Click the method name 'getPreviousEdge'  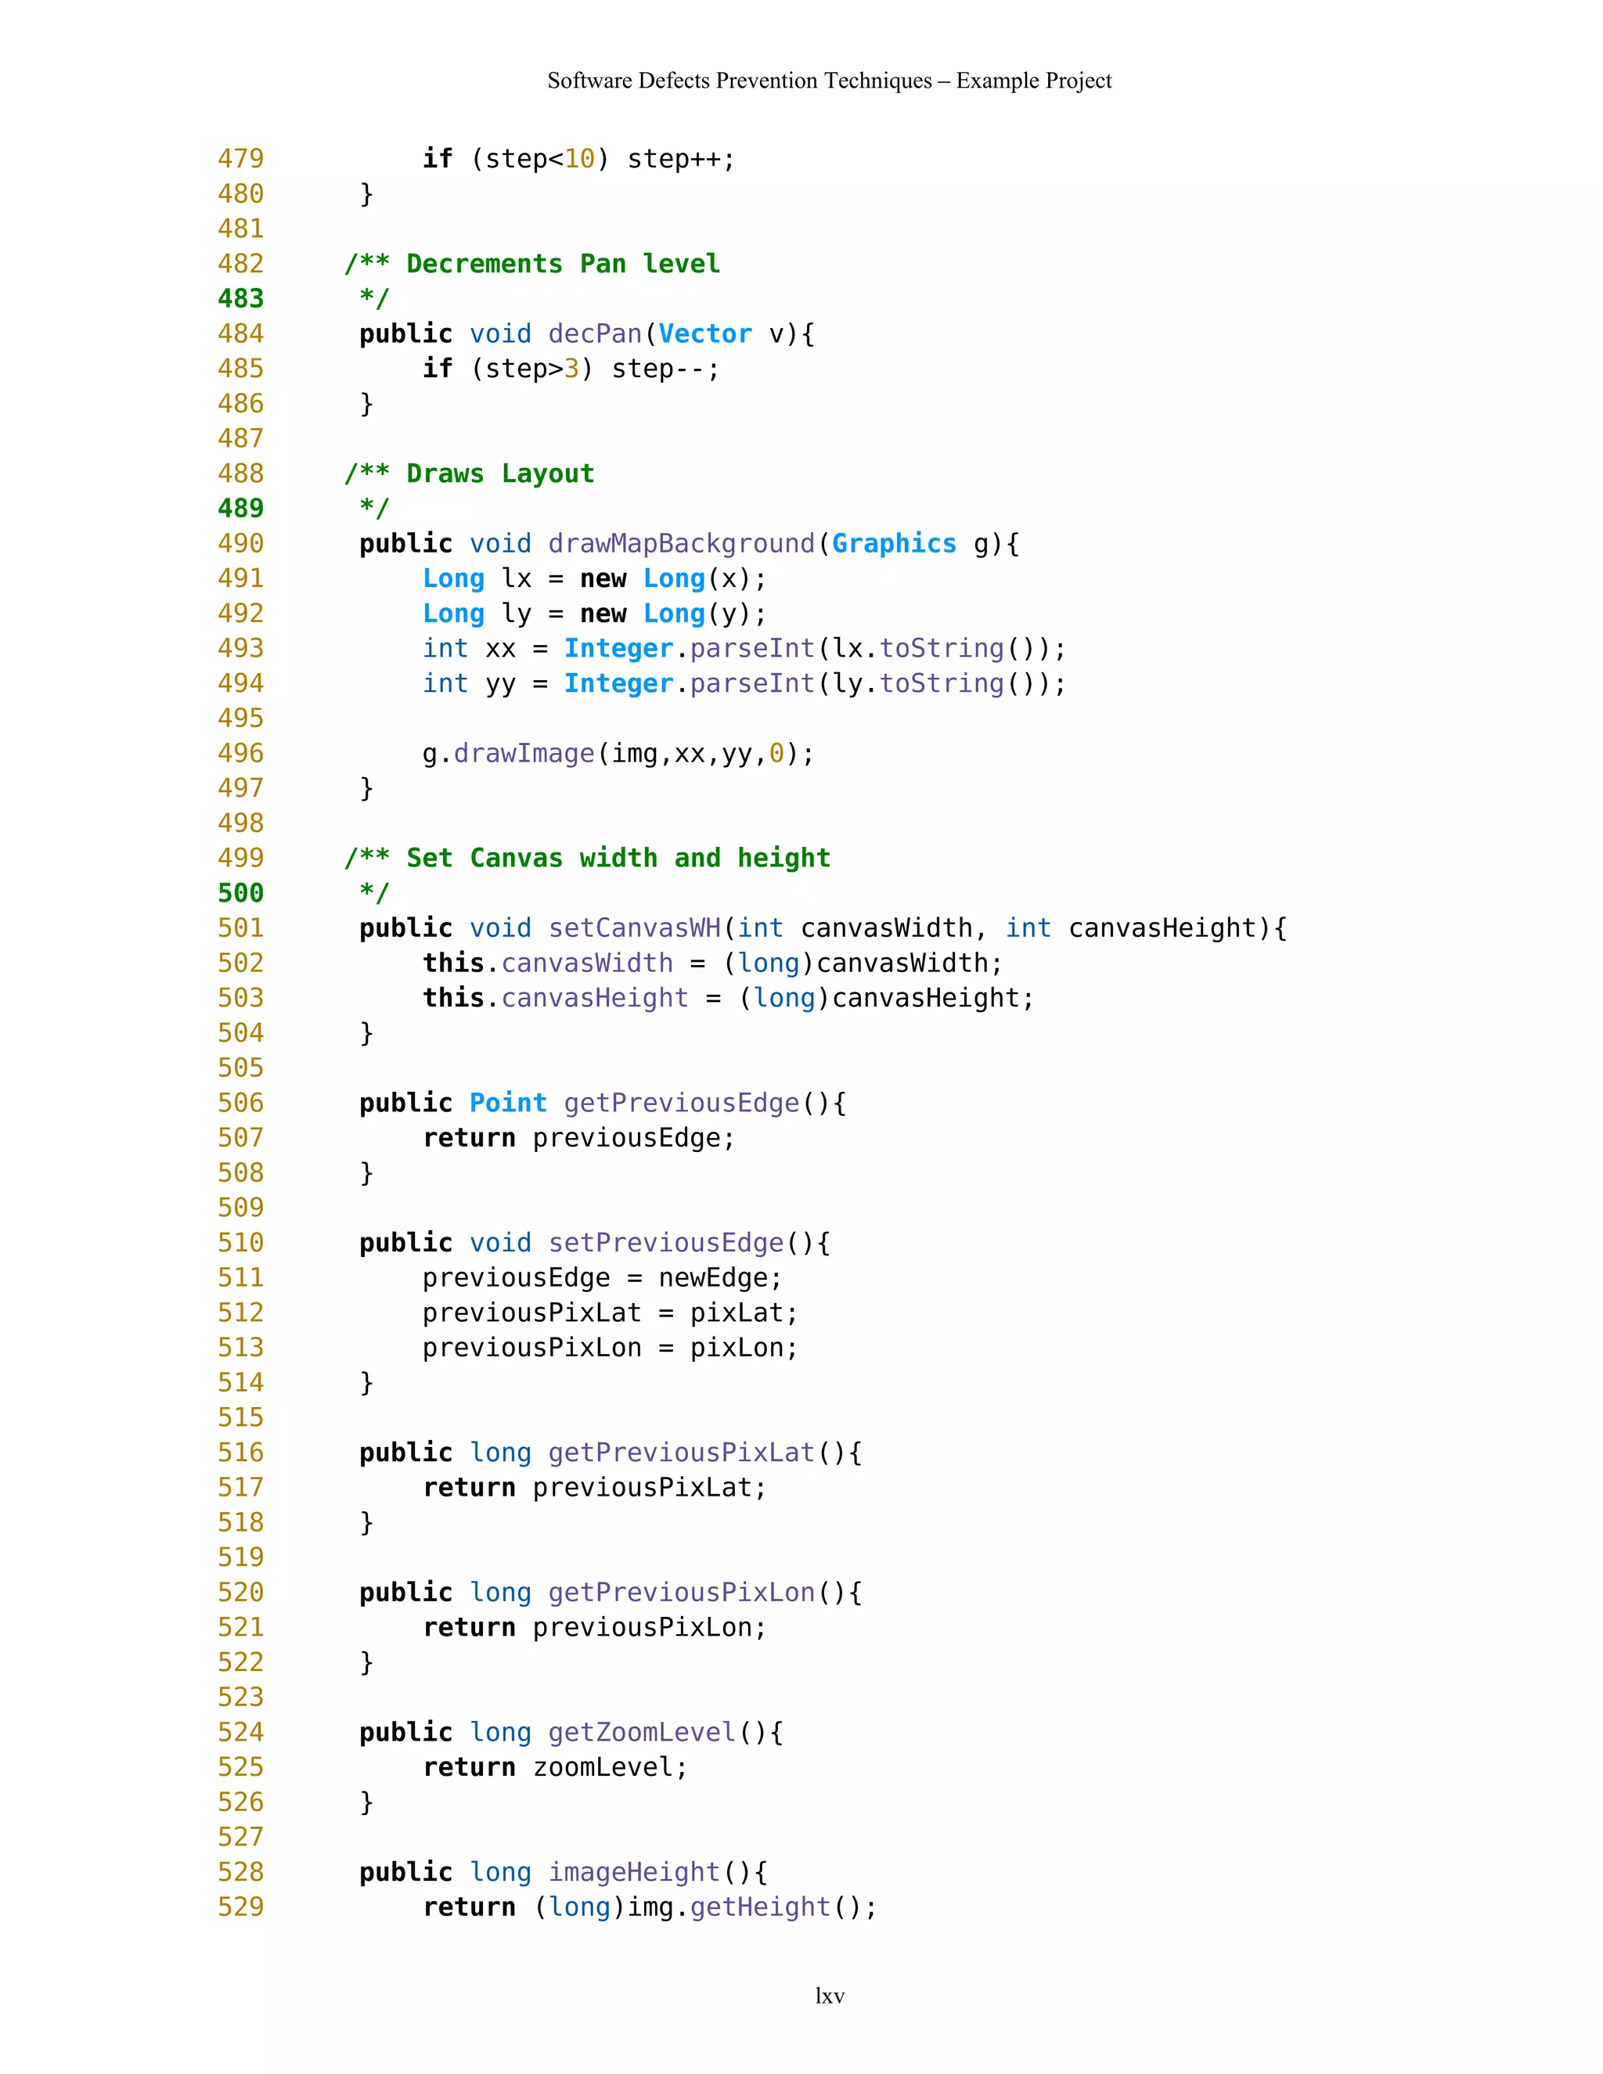point(682,1103)
